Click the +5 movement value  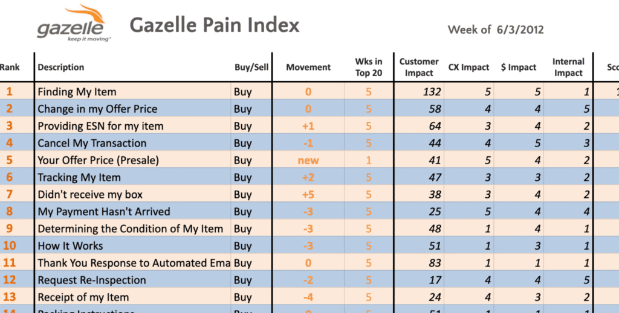(x=308, y=195)
